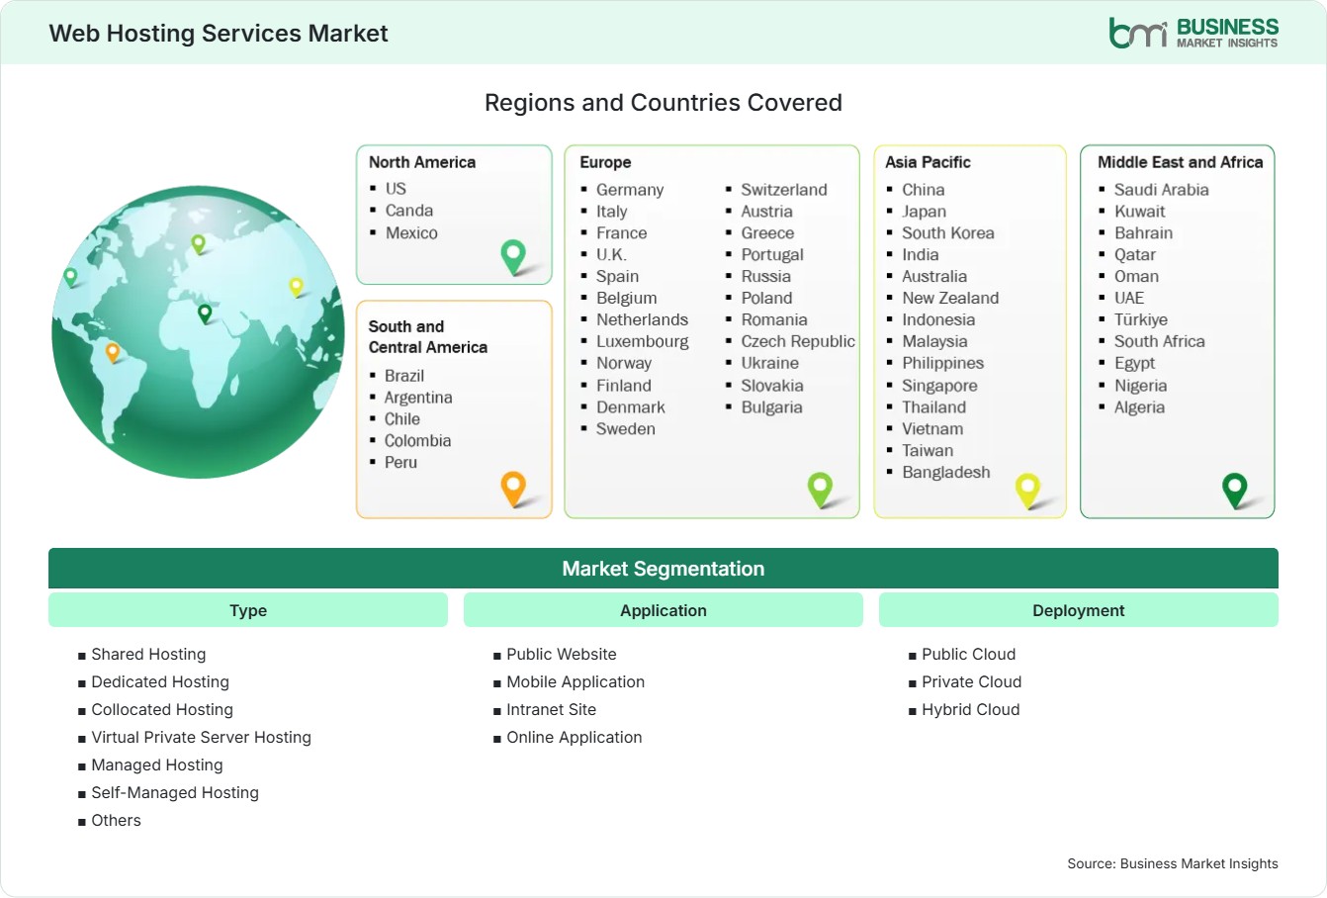Click Online Application item
Viewport: 1327px width, 898px height.
(x=575, y=737)
